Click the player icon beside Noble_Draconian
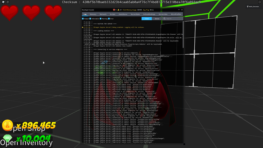Viewport: 263px width, 148px height. [x=247, y=7]
